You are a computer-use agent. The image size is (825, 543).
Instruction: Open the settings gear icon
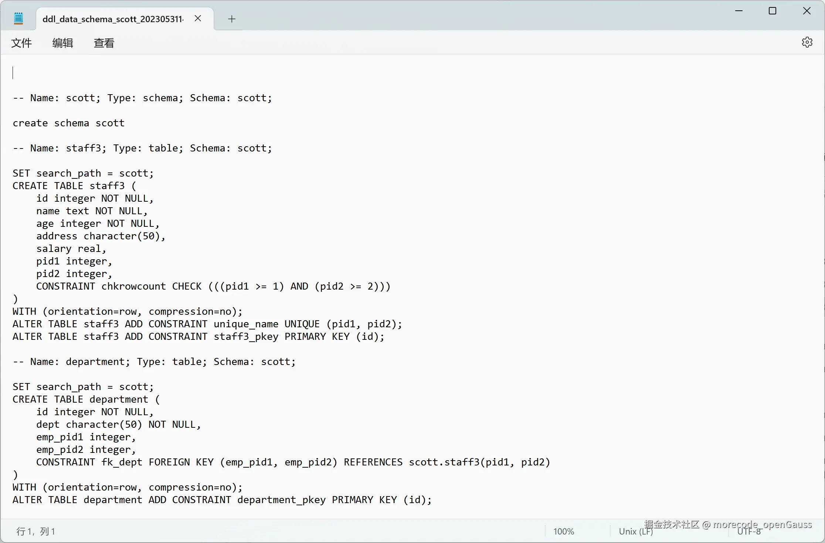[807, 42]
